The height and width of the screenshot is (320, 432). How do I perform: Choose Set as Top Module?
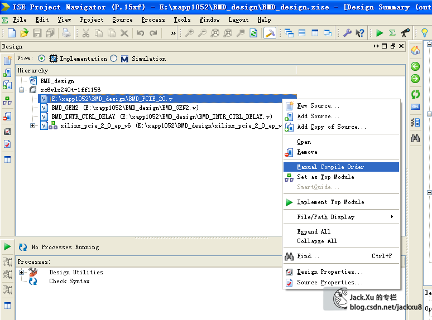point(341,177)
